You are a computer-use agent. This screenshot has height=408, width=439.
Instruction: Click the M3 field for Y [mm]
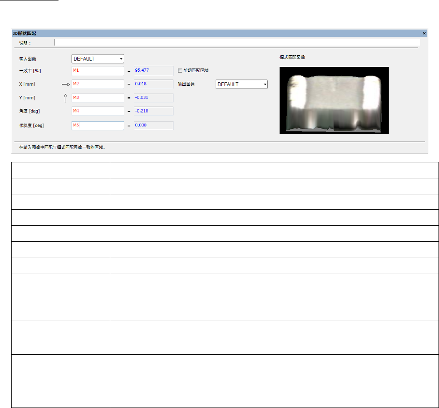click(98, 98)
